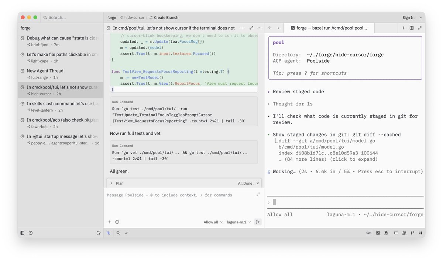Toggle the project panel tree icon
The image size is (443, 261).
pyautogui.click(x=420, y=233)
